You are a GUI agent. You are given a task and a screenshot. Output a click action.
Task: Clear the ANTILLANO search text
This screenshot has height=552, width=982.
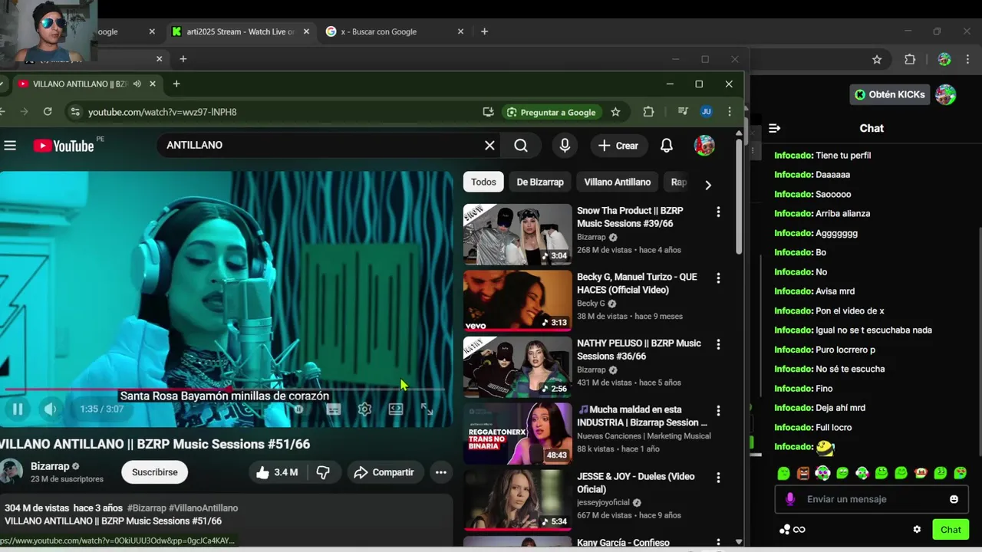[489, 145]
